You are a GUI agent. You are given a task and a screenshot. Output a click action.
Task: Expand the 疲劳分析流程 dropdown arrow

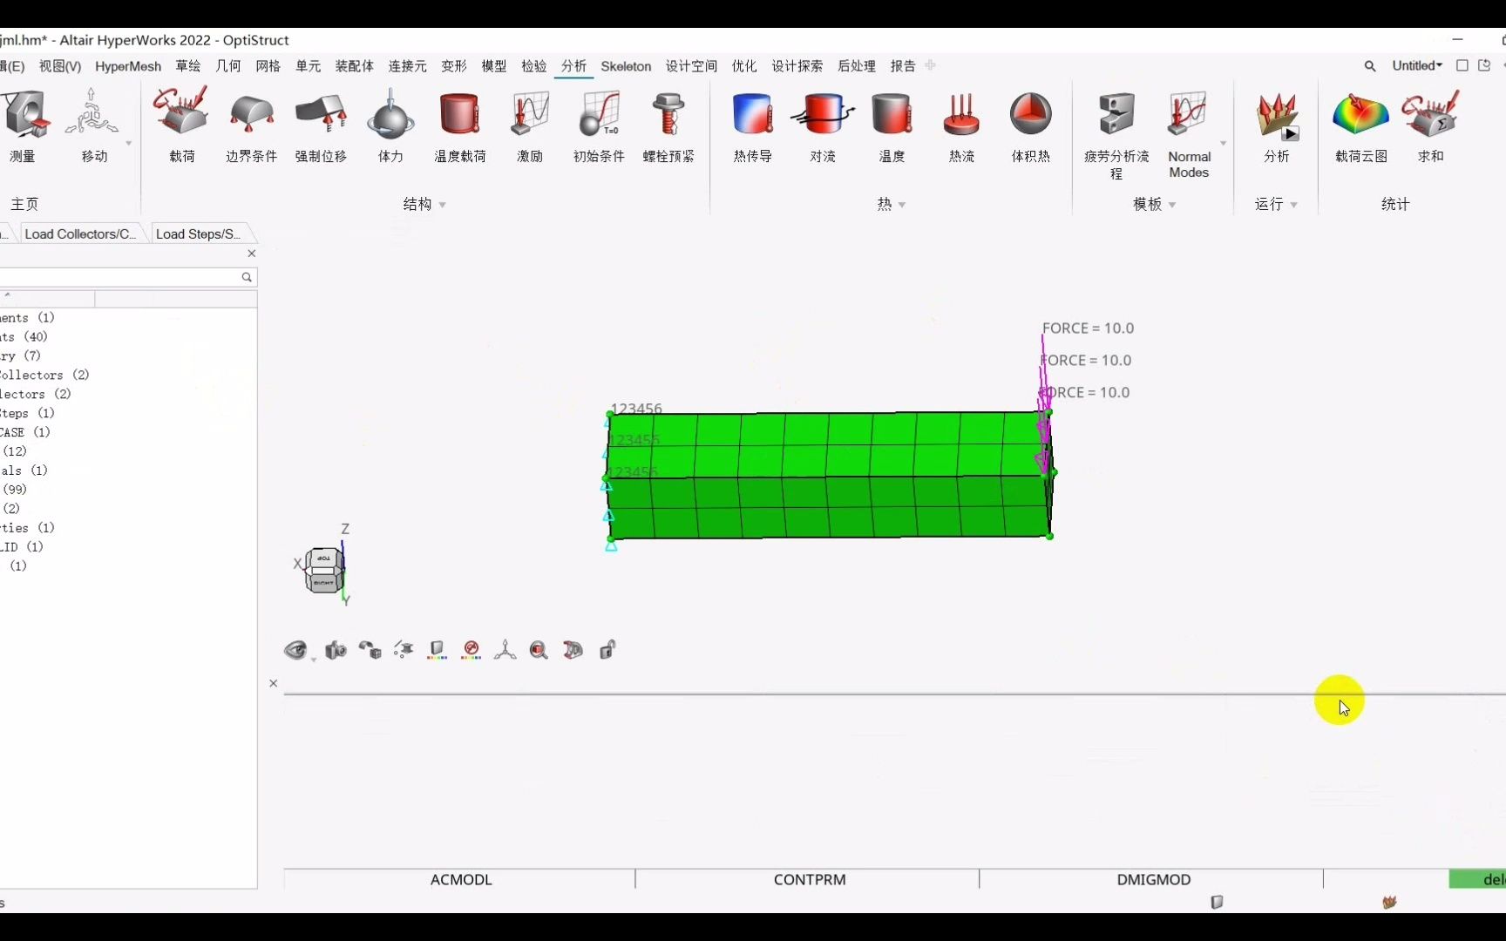point(1223,142)
